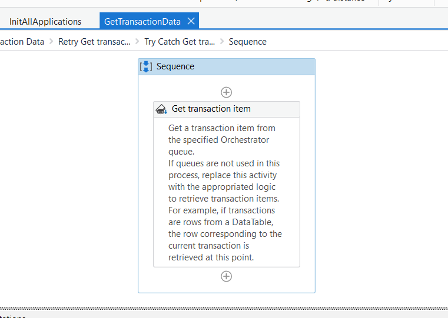Viewport: 448px width, 318px height.
Task: Click the dotted panel splitter below designer
Action: pos(224,307)
